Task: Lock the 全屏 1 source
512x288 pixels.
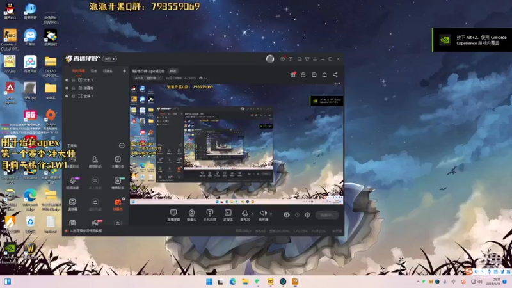Action: (x=74, y=96)
